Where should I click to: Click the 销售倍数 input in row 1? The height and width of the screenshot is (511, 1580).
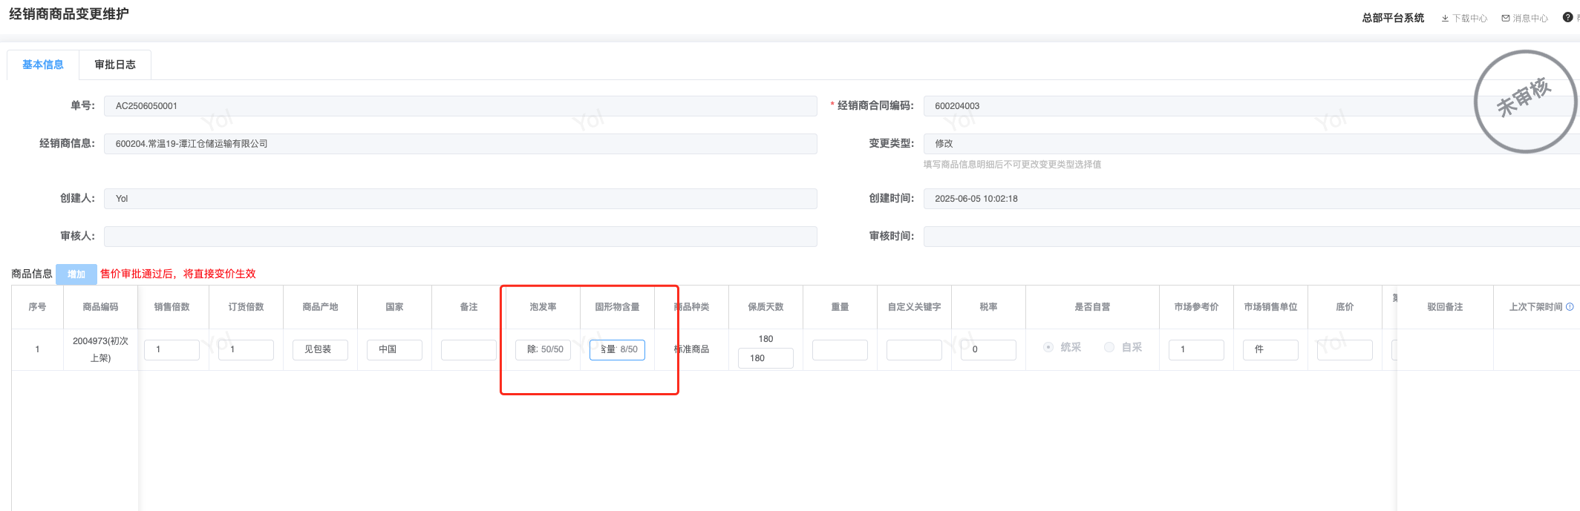[x=172, y=349]
